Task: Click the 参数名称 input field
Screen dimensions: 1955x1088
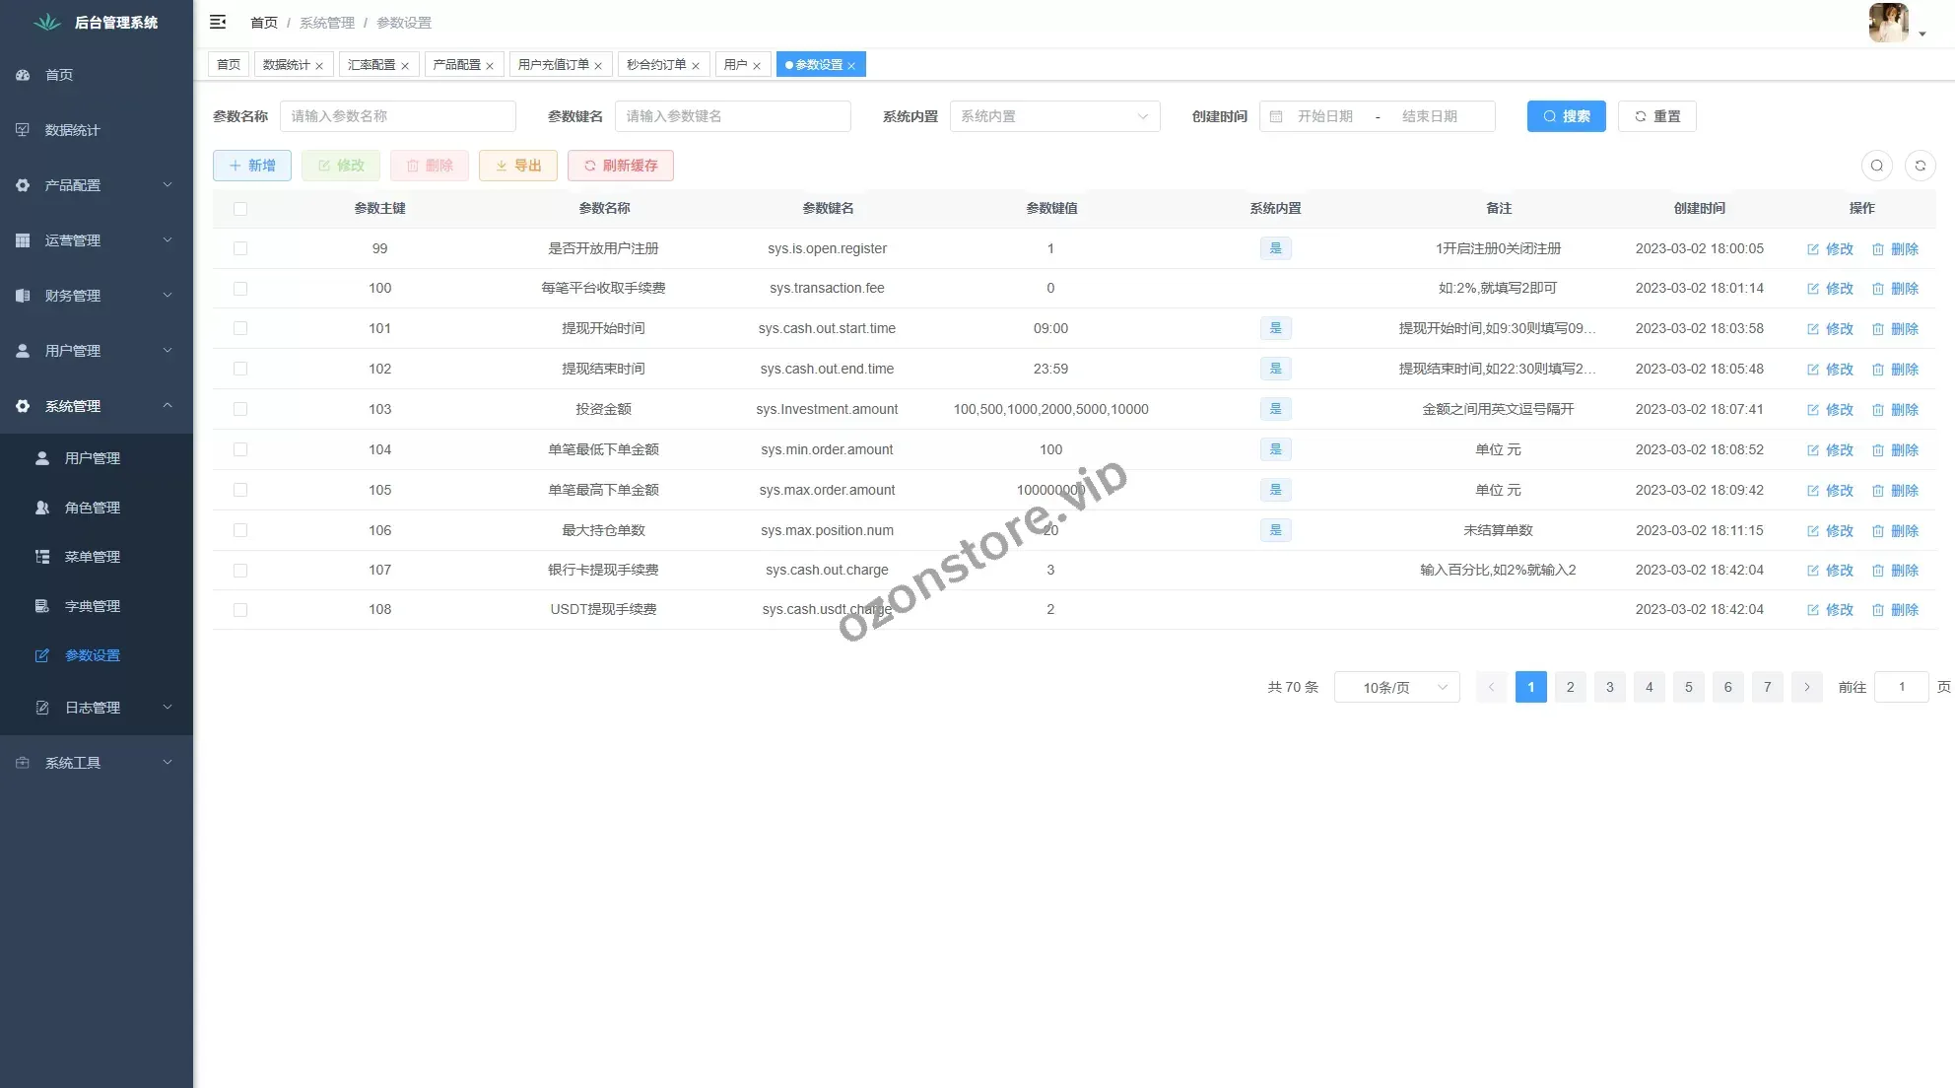Action: (x=397, y=116)
